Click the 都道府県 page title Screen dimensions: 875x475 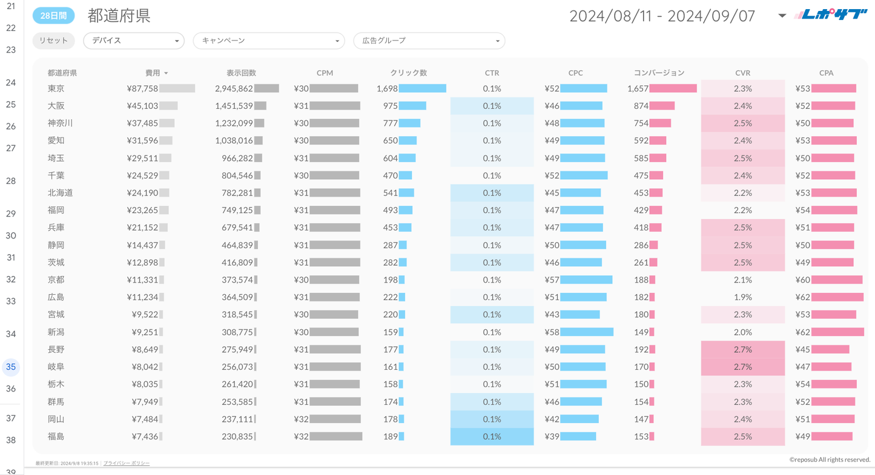point(119,16)
